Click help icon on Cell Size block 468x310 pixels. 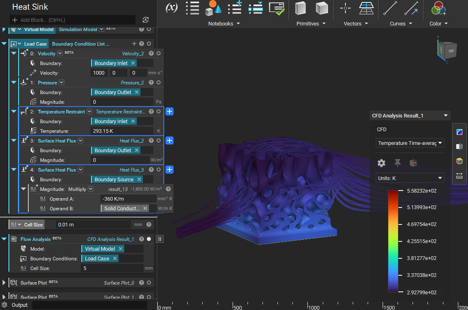tap(149, 224)
